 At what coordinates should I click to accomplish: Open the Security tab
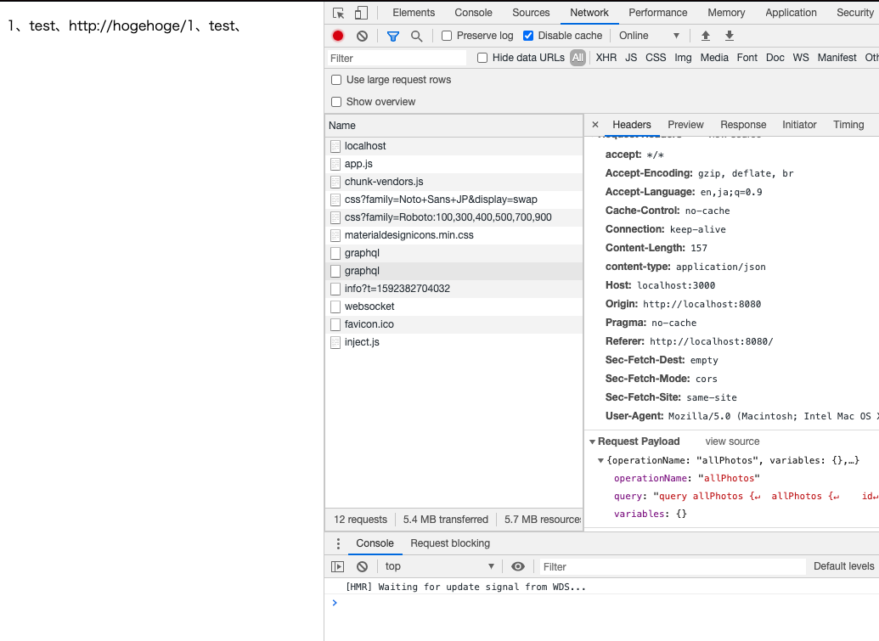(855, 13)
